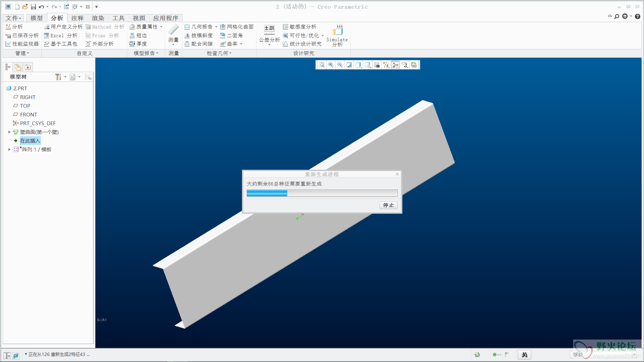
Task: Toggle the navigator display icon at bottom left
Action: [7, 356]
